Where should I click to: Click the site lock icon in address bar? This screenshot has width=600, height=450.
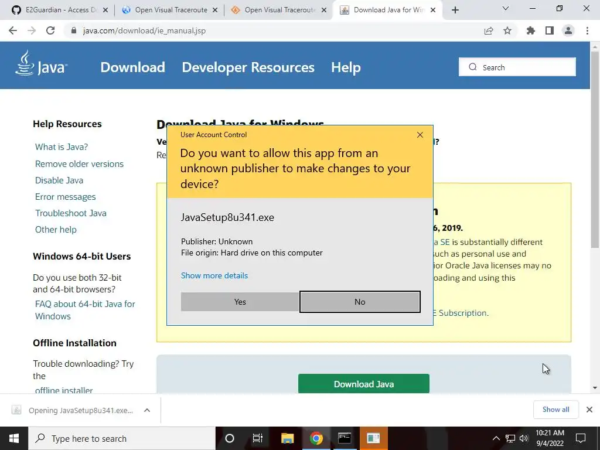pos(74,30)
